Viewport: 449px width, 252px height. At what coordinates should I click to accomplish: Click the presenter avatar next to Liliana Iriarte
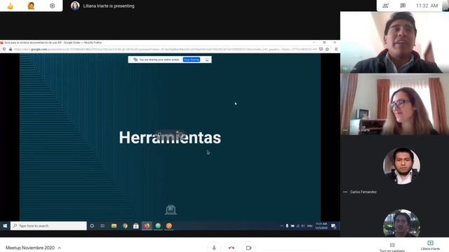point(75,6)
